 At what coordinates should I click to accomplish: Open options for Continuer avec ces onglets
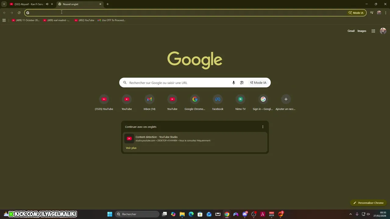click(263, 127)
